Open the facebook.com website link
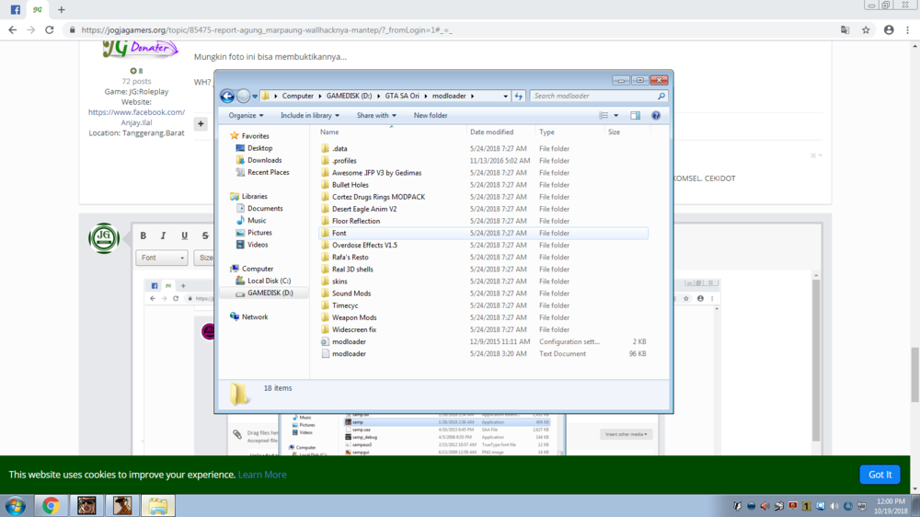 tap(136, 118)
